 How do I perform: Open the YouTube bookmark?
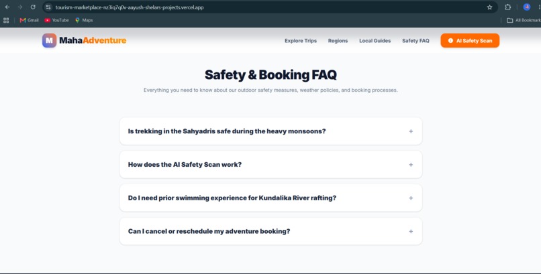tap(56, 20)
